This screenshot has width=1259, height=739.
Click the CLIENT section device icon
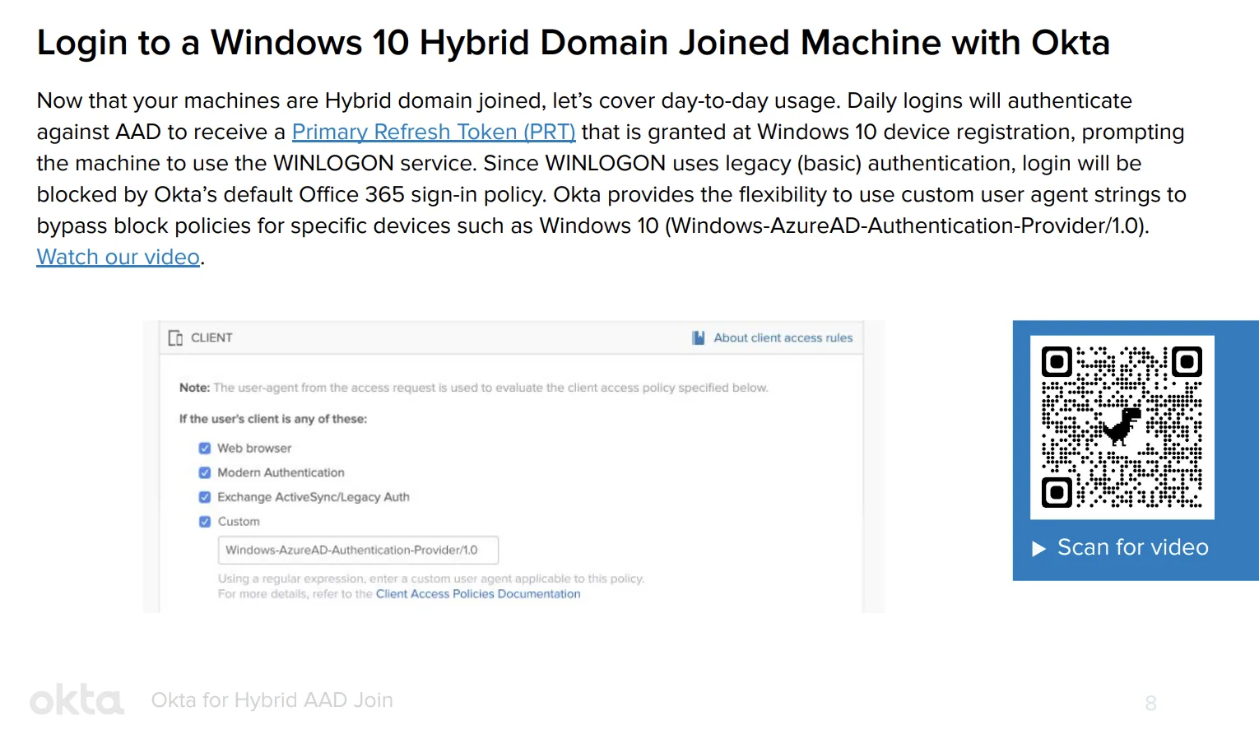point(175,338)
